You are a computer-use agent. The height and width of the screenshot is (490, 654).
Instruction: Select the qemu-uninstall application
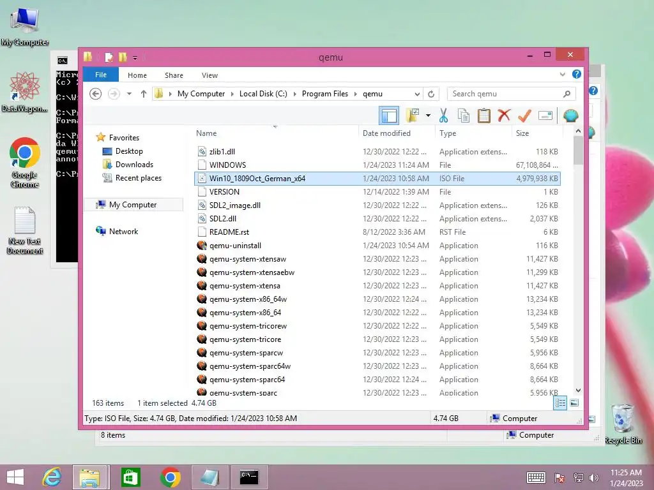(377, 246)
